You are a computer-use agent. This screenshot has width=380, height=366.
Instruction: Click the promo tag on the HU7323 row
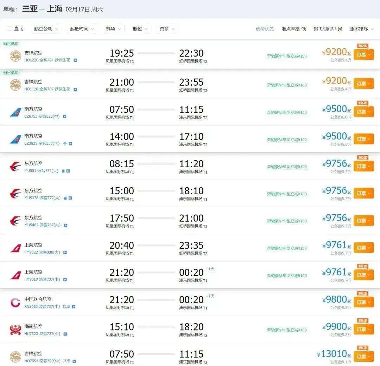(x=287, y=330)
